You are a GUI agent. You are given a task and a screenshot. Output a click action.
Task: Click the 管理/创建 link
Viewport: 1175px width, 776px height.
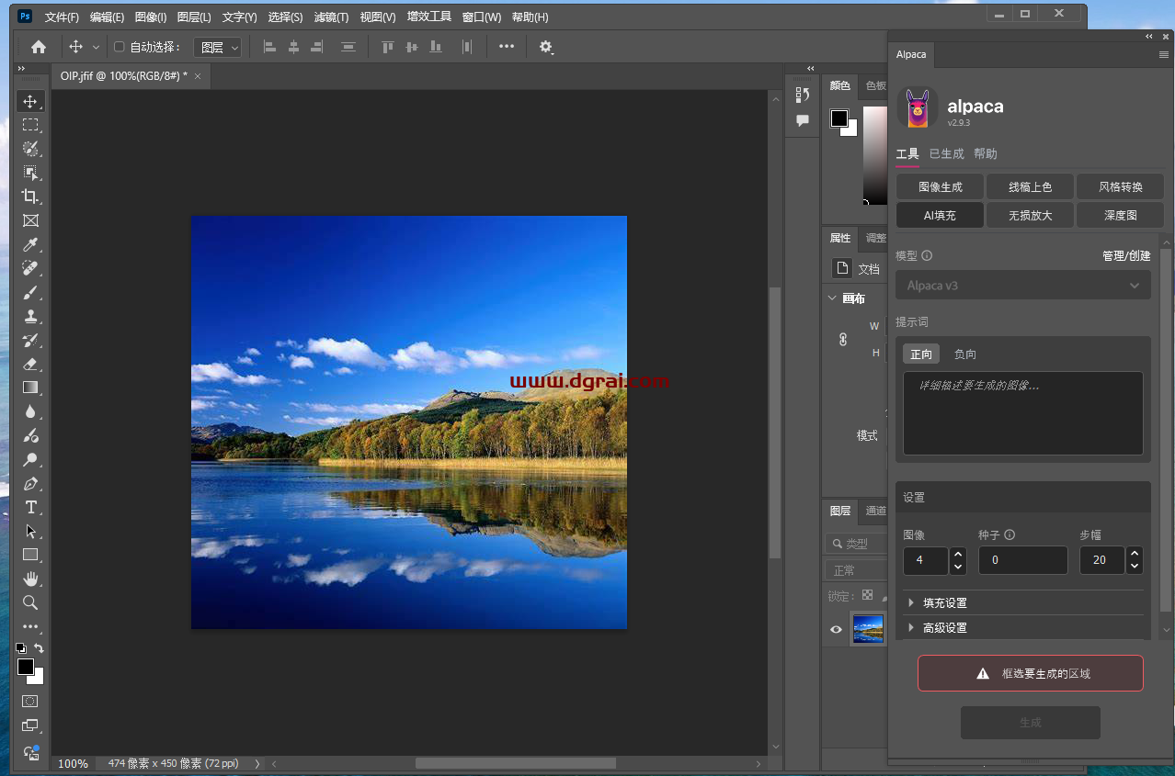point(1125,256)
